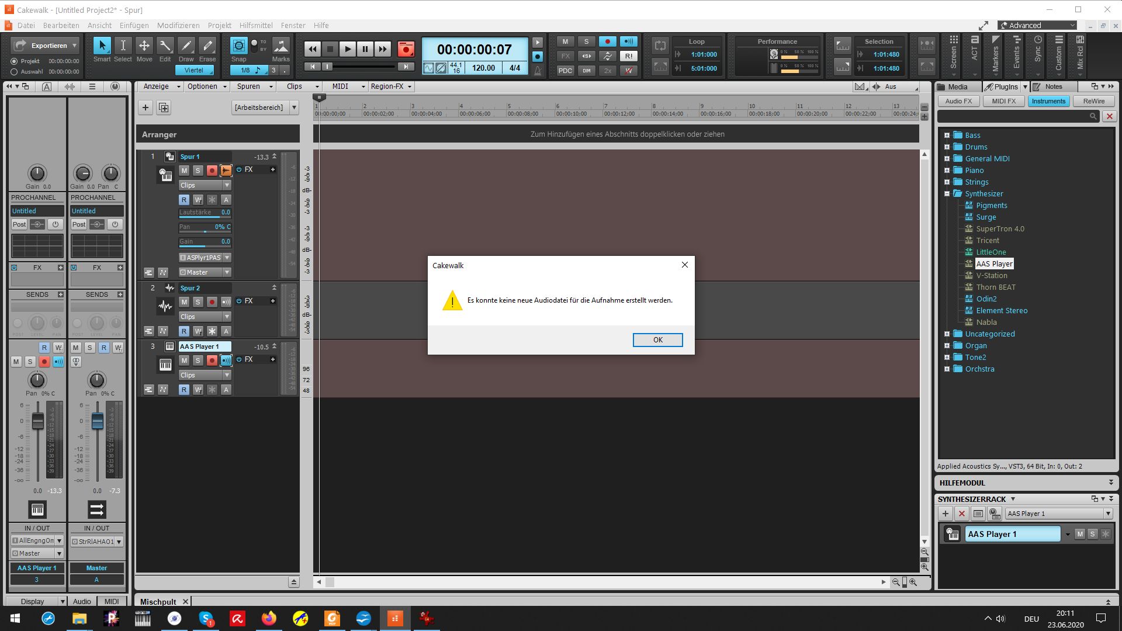Select the Draw tool in toolbar

(x=186, y=46)
